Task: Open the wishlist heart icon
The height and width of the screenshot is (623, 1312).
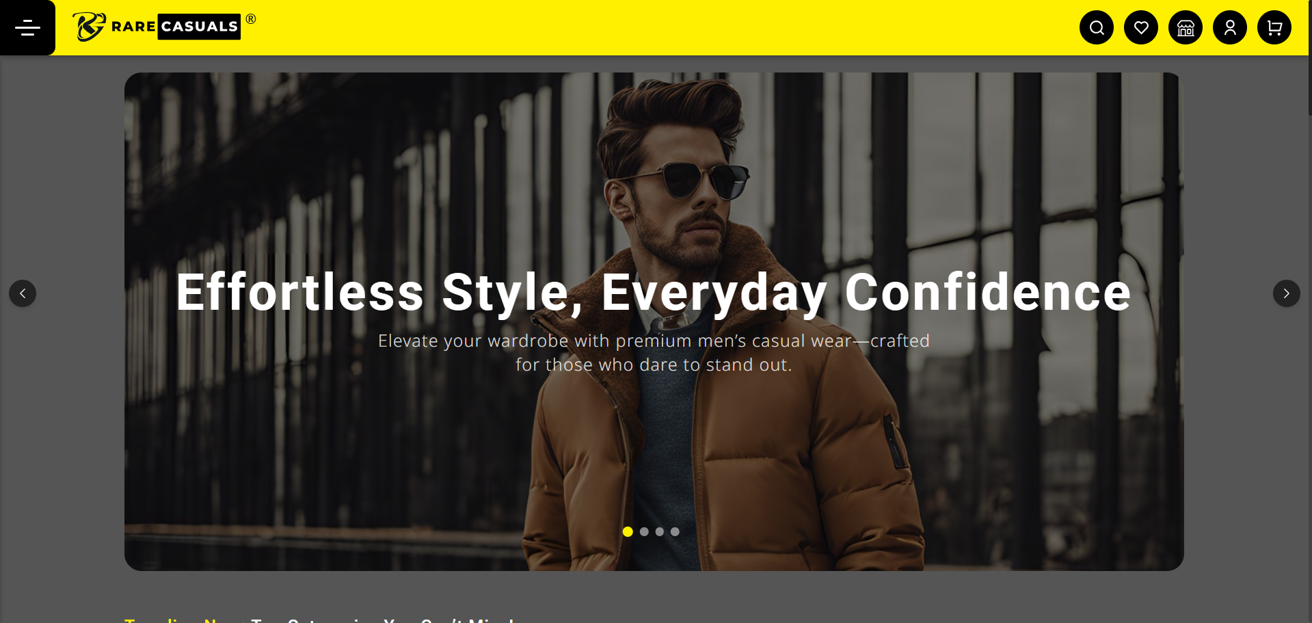Action: pyautogui.click(x=1141, y=27)
